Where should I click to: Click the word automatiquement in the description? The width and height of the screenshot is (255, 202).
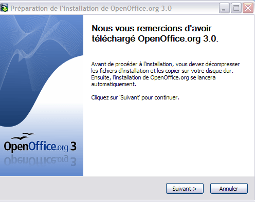point(113,84)
